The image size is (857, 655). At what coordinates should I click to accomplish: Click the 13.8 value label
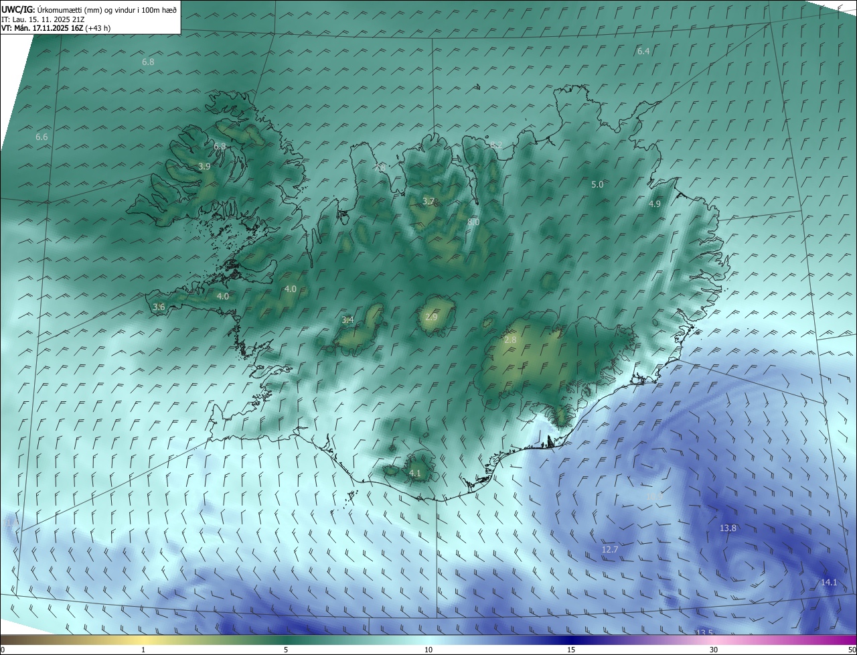tap(728, 528)
